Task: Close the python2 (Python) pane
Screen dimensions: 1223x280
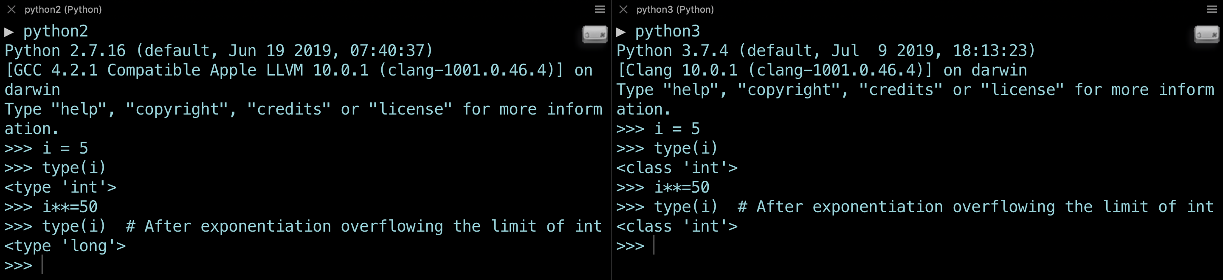Action: (x=12, y=9)
